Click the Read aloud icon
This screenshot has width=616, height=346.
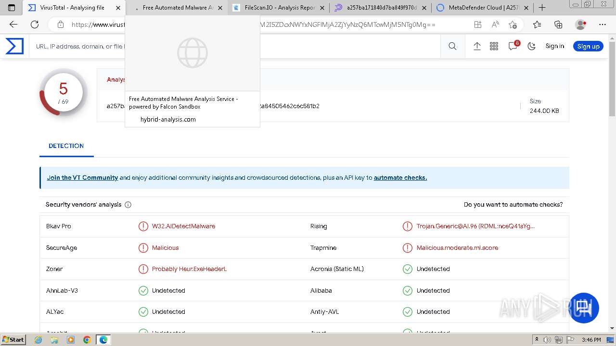tap(495, 25)
